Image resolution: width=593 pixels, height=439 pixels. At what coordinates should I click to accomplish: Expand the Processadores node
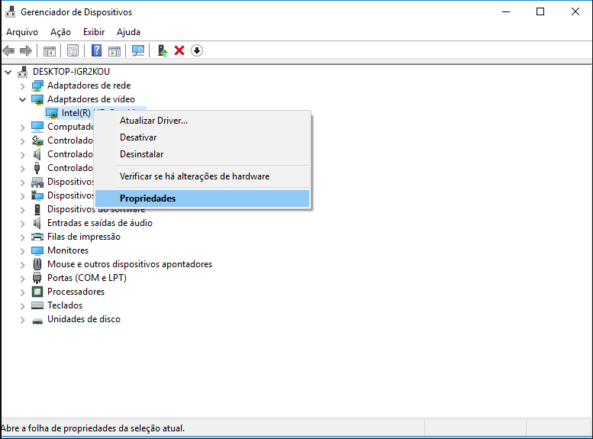23,292
